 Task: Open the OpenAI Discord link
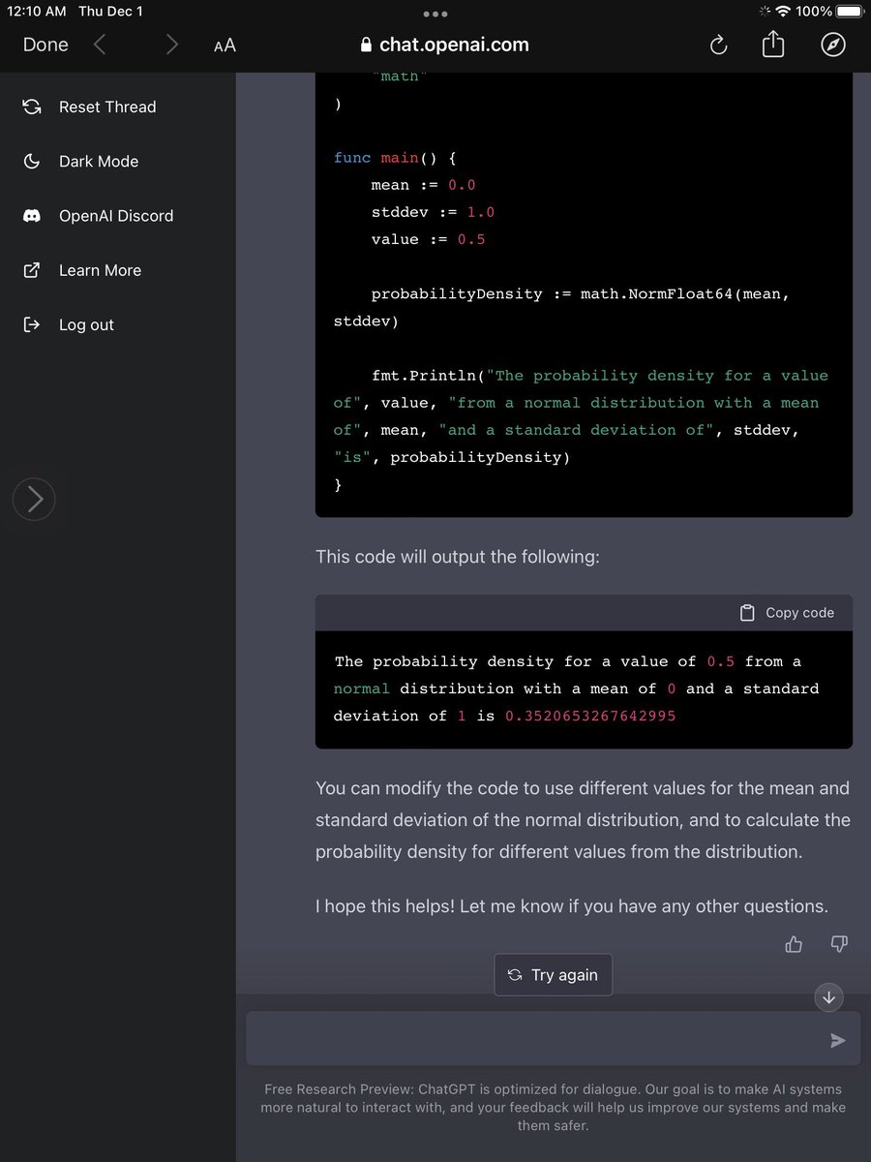[x=118, y=216]
